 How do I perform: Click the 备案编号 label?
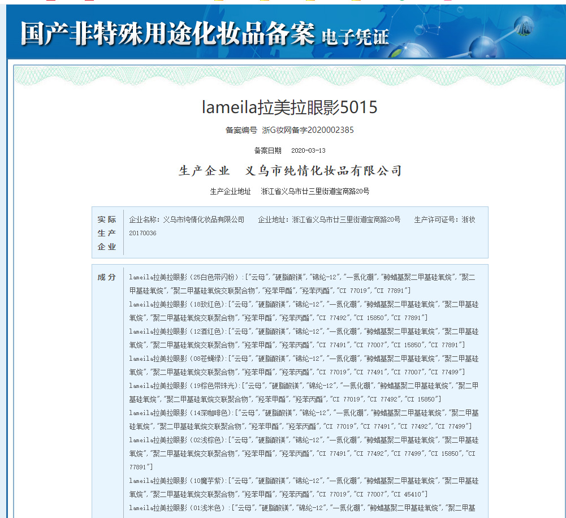point(241,130)
